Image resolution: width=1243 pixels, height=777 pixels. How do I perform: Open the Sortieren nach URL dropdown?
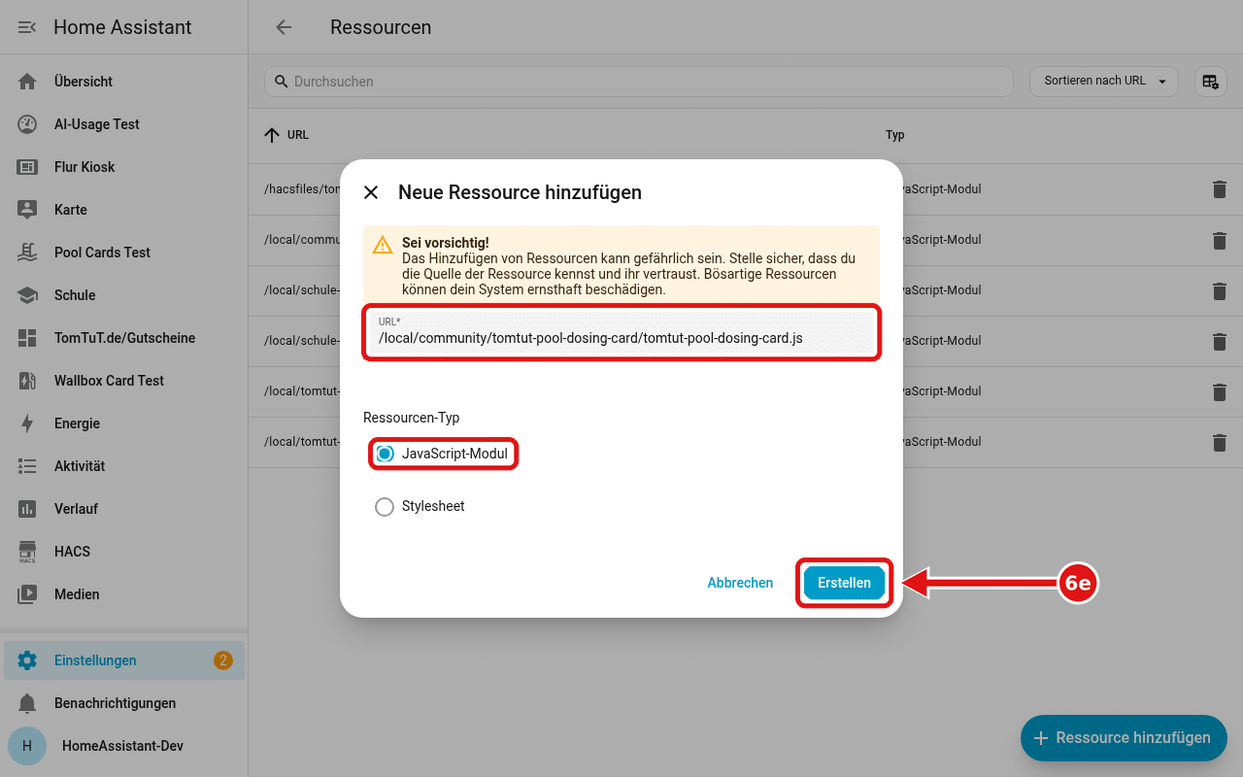1104,82
